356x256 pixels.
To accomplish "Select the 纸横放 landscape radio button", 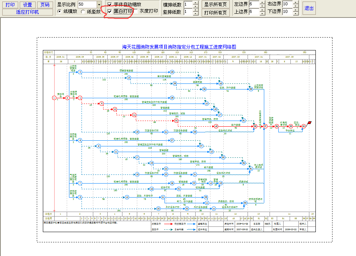I will (60, 11).
